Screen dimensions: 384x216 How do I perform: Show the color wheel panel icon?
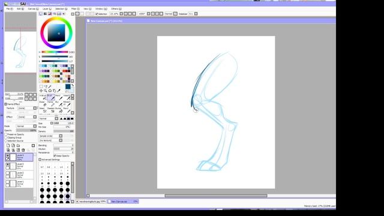41,14
